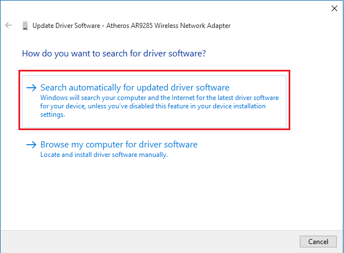Click the back arrow in the title bar
The height and width of the screenshot is (253, 344).
tap(8, 26)
